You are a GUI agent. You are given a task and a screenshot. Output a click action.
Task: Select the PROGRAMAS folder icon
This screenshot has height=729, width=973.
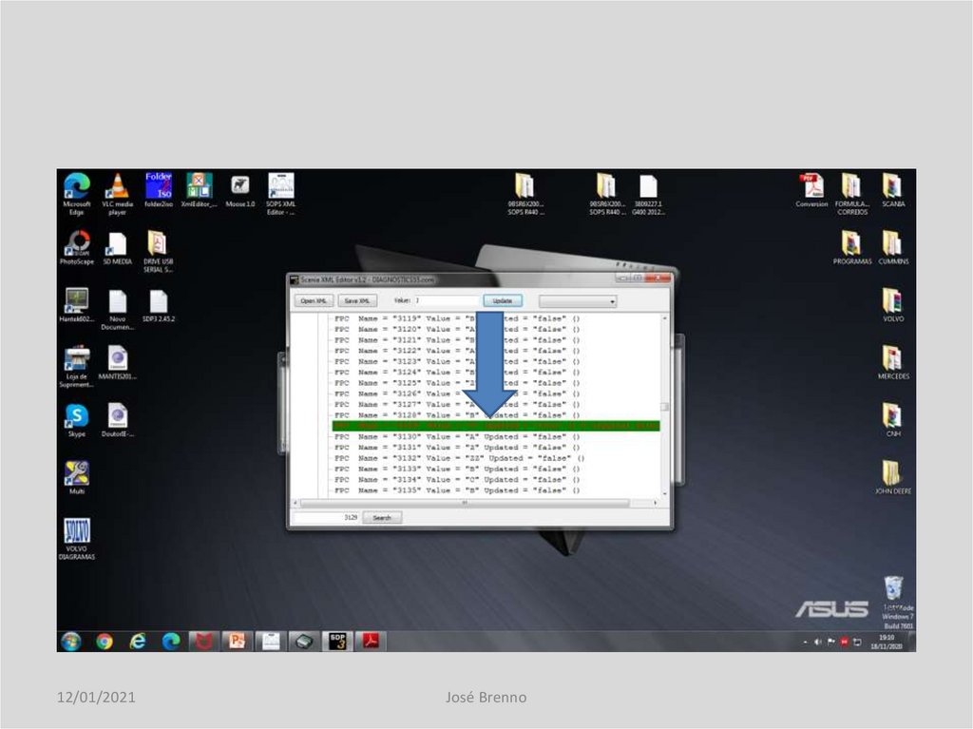[x=851, y=243]
